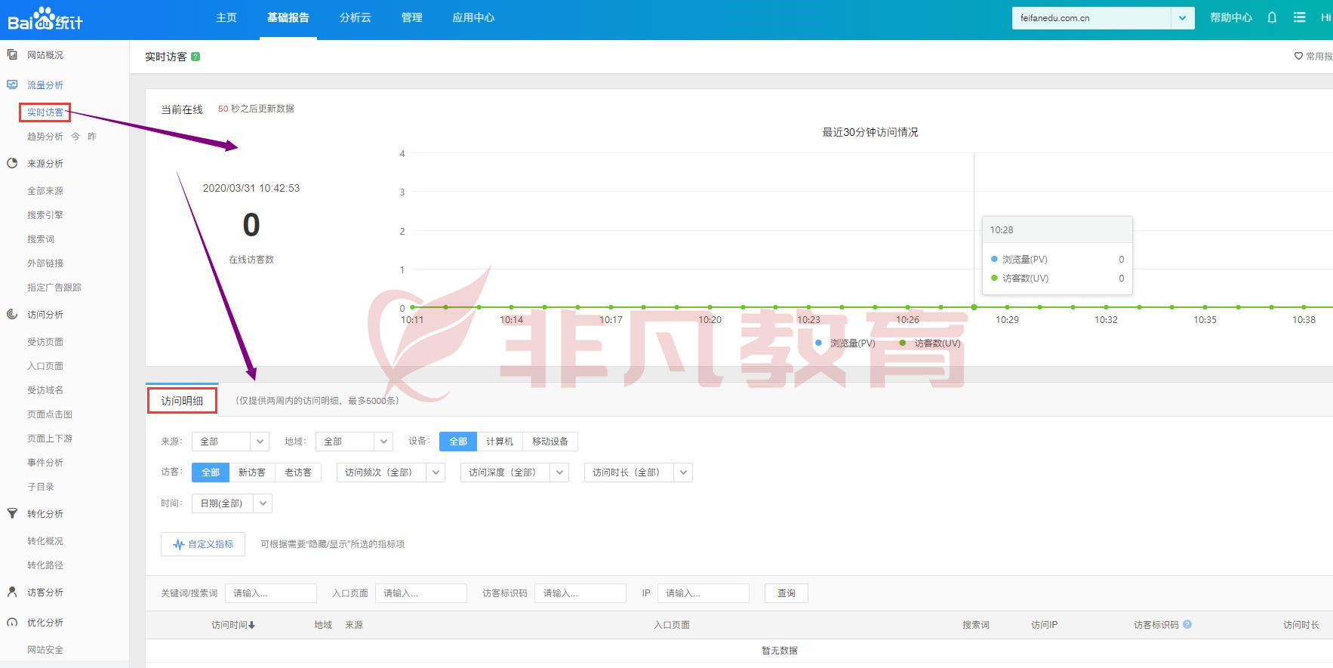The height and width of the screenshot is (668, 1333).
Task: Click the help icon next to 访客标识码 column
Action: click(1187, 624)
